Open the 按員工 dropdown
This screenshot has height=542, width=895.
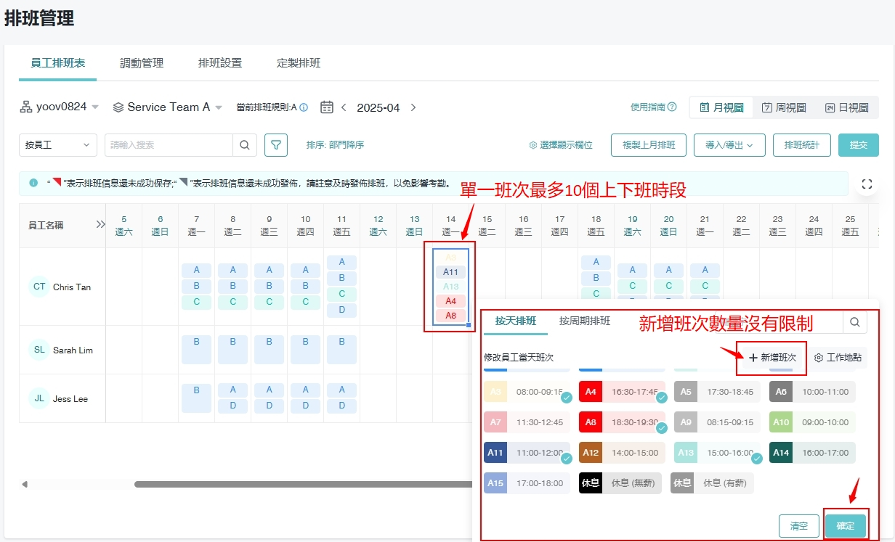click(57, 145)
